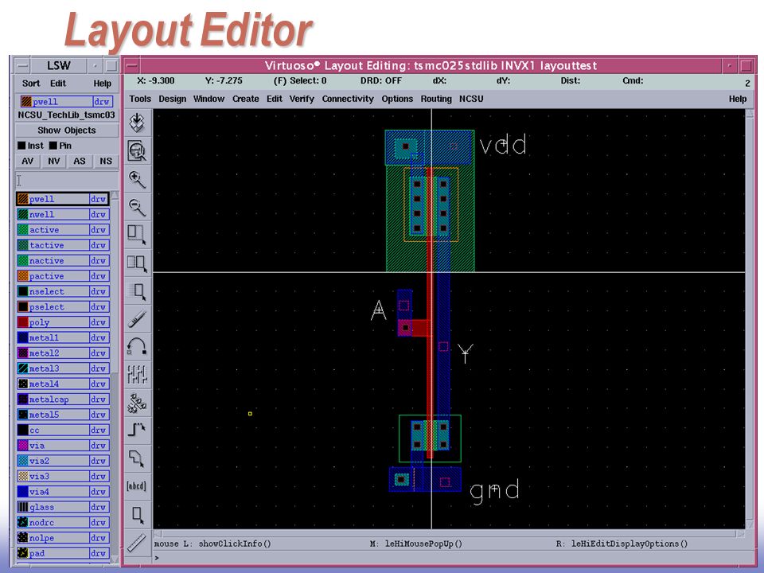
Task: Select the metal3 layer row
Action: (63, 368)
